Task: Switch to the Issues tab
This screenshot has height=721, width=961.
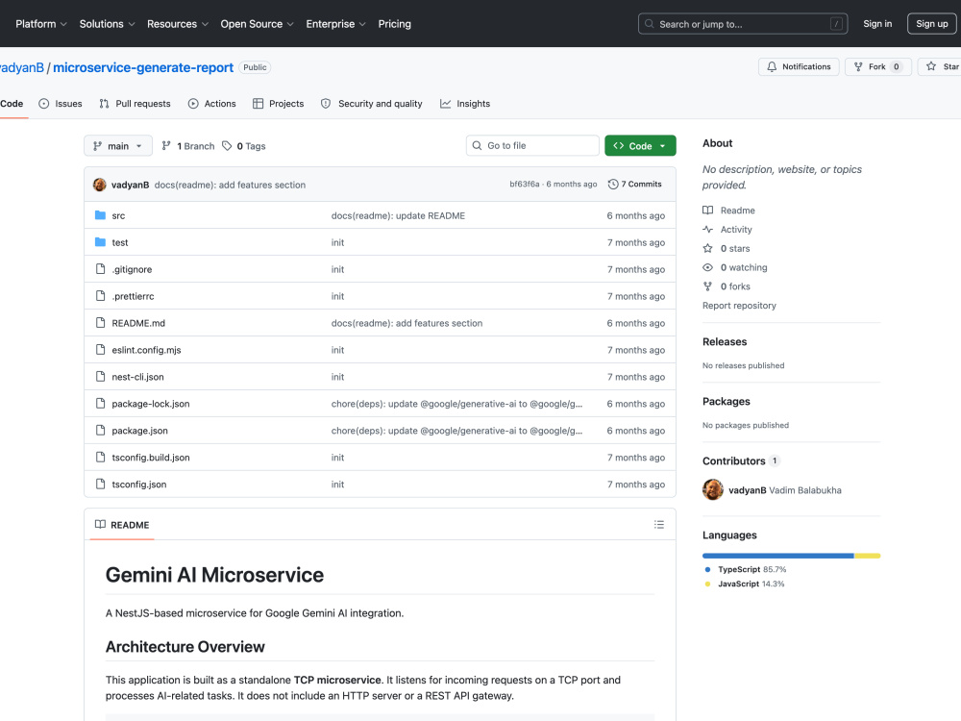Action: tap(60, 104)
